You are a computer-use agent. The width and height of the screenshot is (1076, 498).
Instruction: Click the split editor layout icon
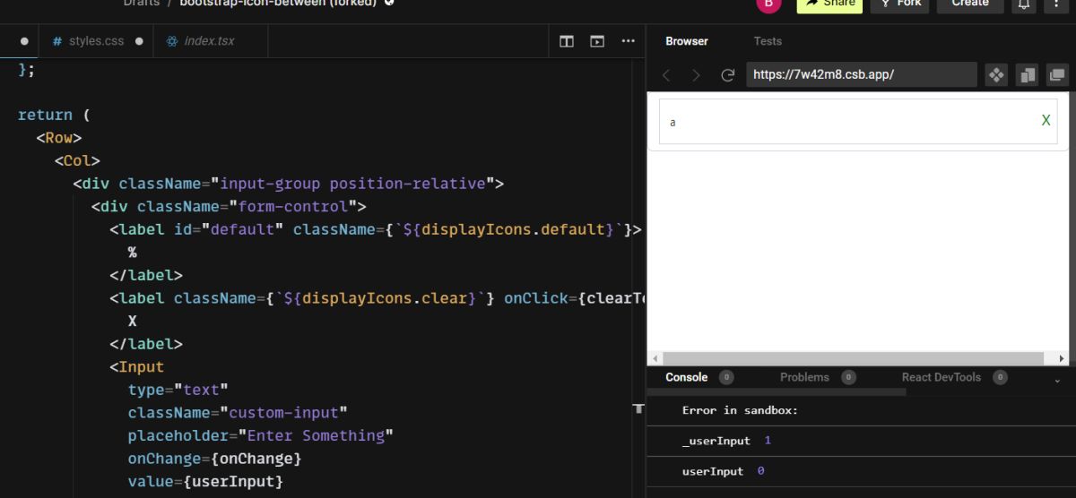(x=567, y=41)
